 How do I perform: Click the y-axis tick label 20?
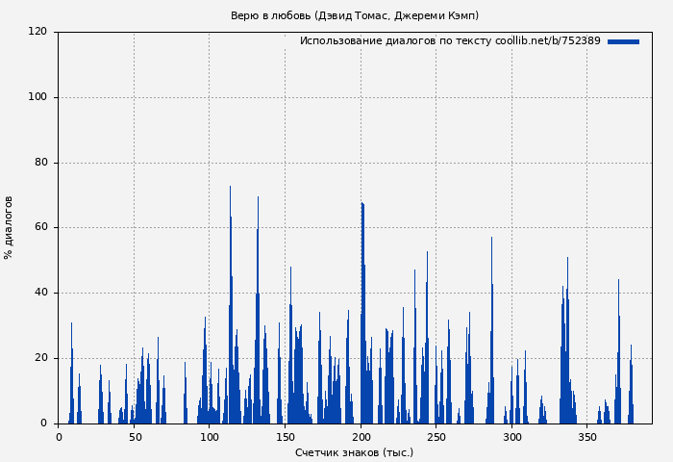[40, 358]
